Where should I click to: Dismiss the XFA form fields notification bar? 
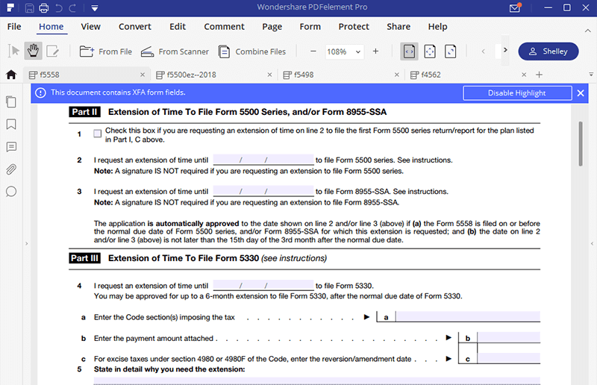581,93
